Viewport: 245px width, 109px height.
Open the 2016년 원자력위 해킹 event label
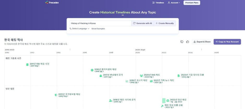(105, 69)
